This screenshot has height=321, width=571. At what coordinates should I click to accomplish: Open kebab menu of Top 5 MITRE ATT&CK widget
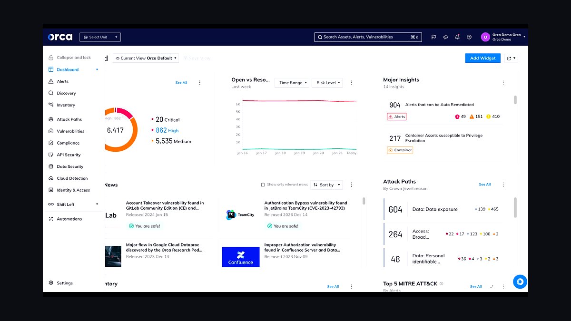click(x=503, y=287)
